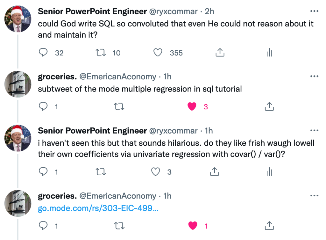Retweet the God write SQL tweet

click(x=101, y=53)
